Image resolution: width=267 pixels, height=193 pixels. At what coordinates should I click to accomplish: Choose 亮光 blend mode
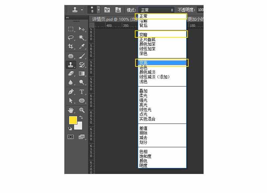point(162,105)
